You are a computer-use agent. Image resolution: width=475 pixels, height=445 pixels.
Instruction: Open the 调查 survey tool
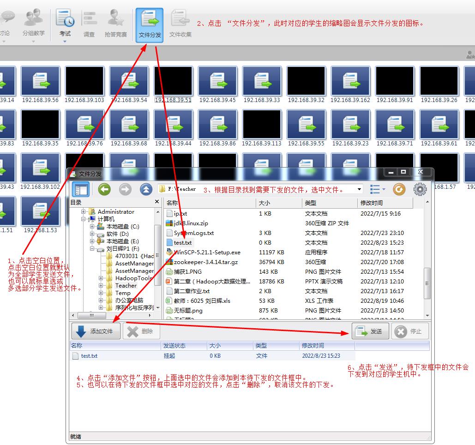pyautogui.click(x=89, y=24)
